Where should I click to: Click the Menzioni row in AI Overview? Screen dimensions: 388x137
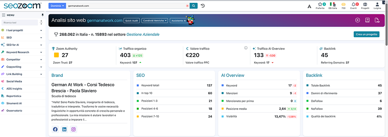[x=259, y=93]
